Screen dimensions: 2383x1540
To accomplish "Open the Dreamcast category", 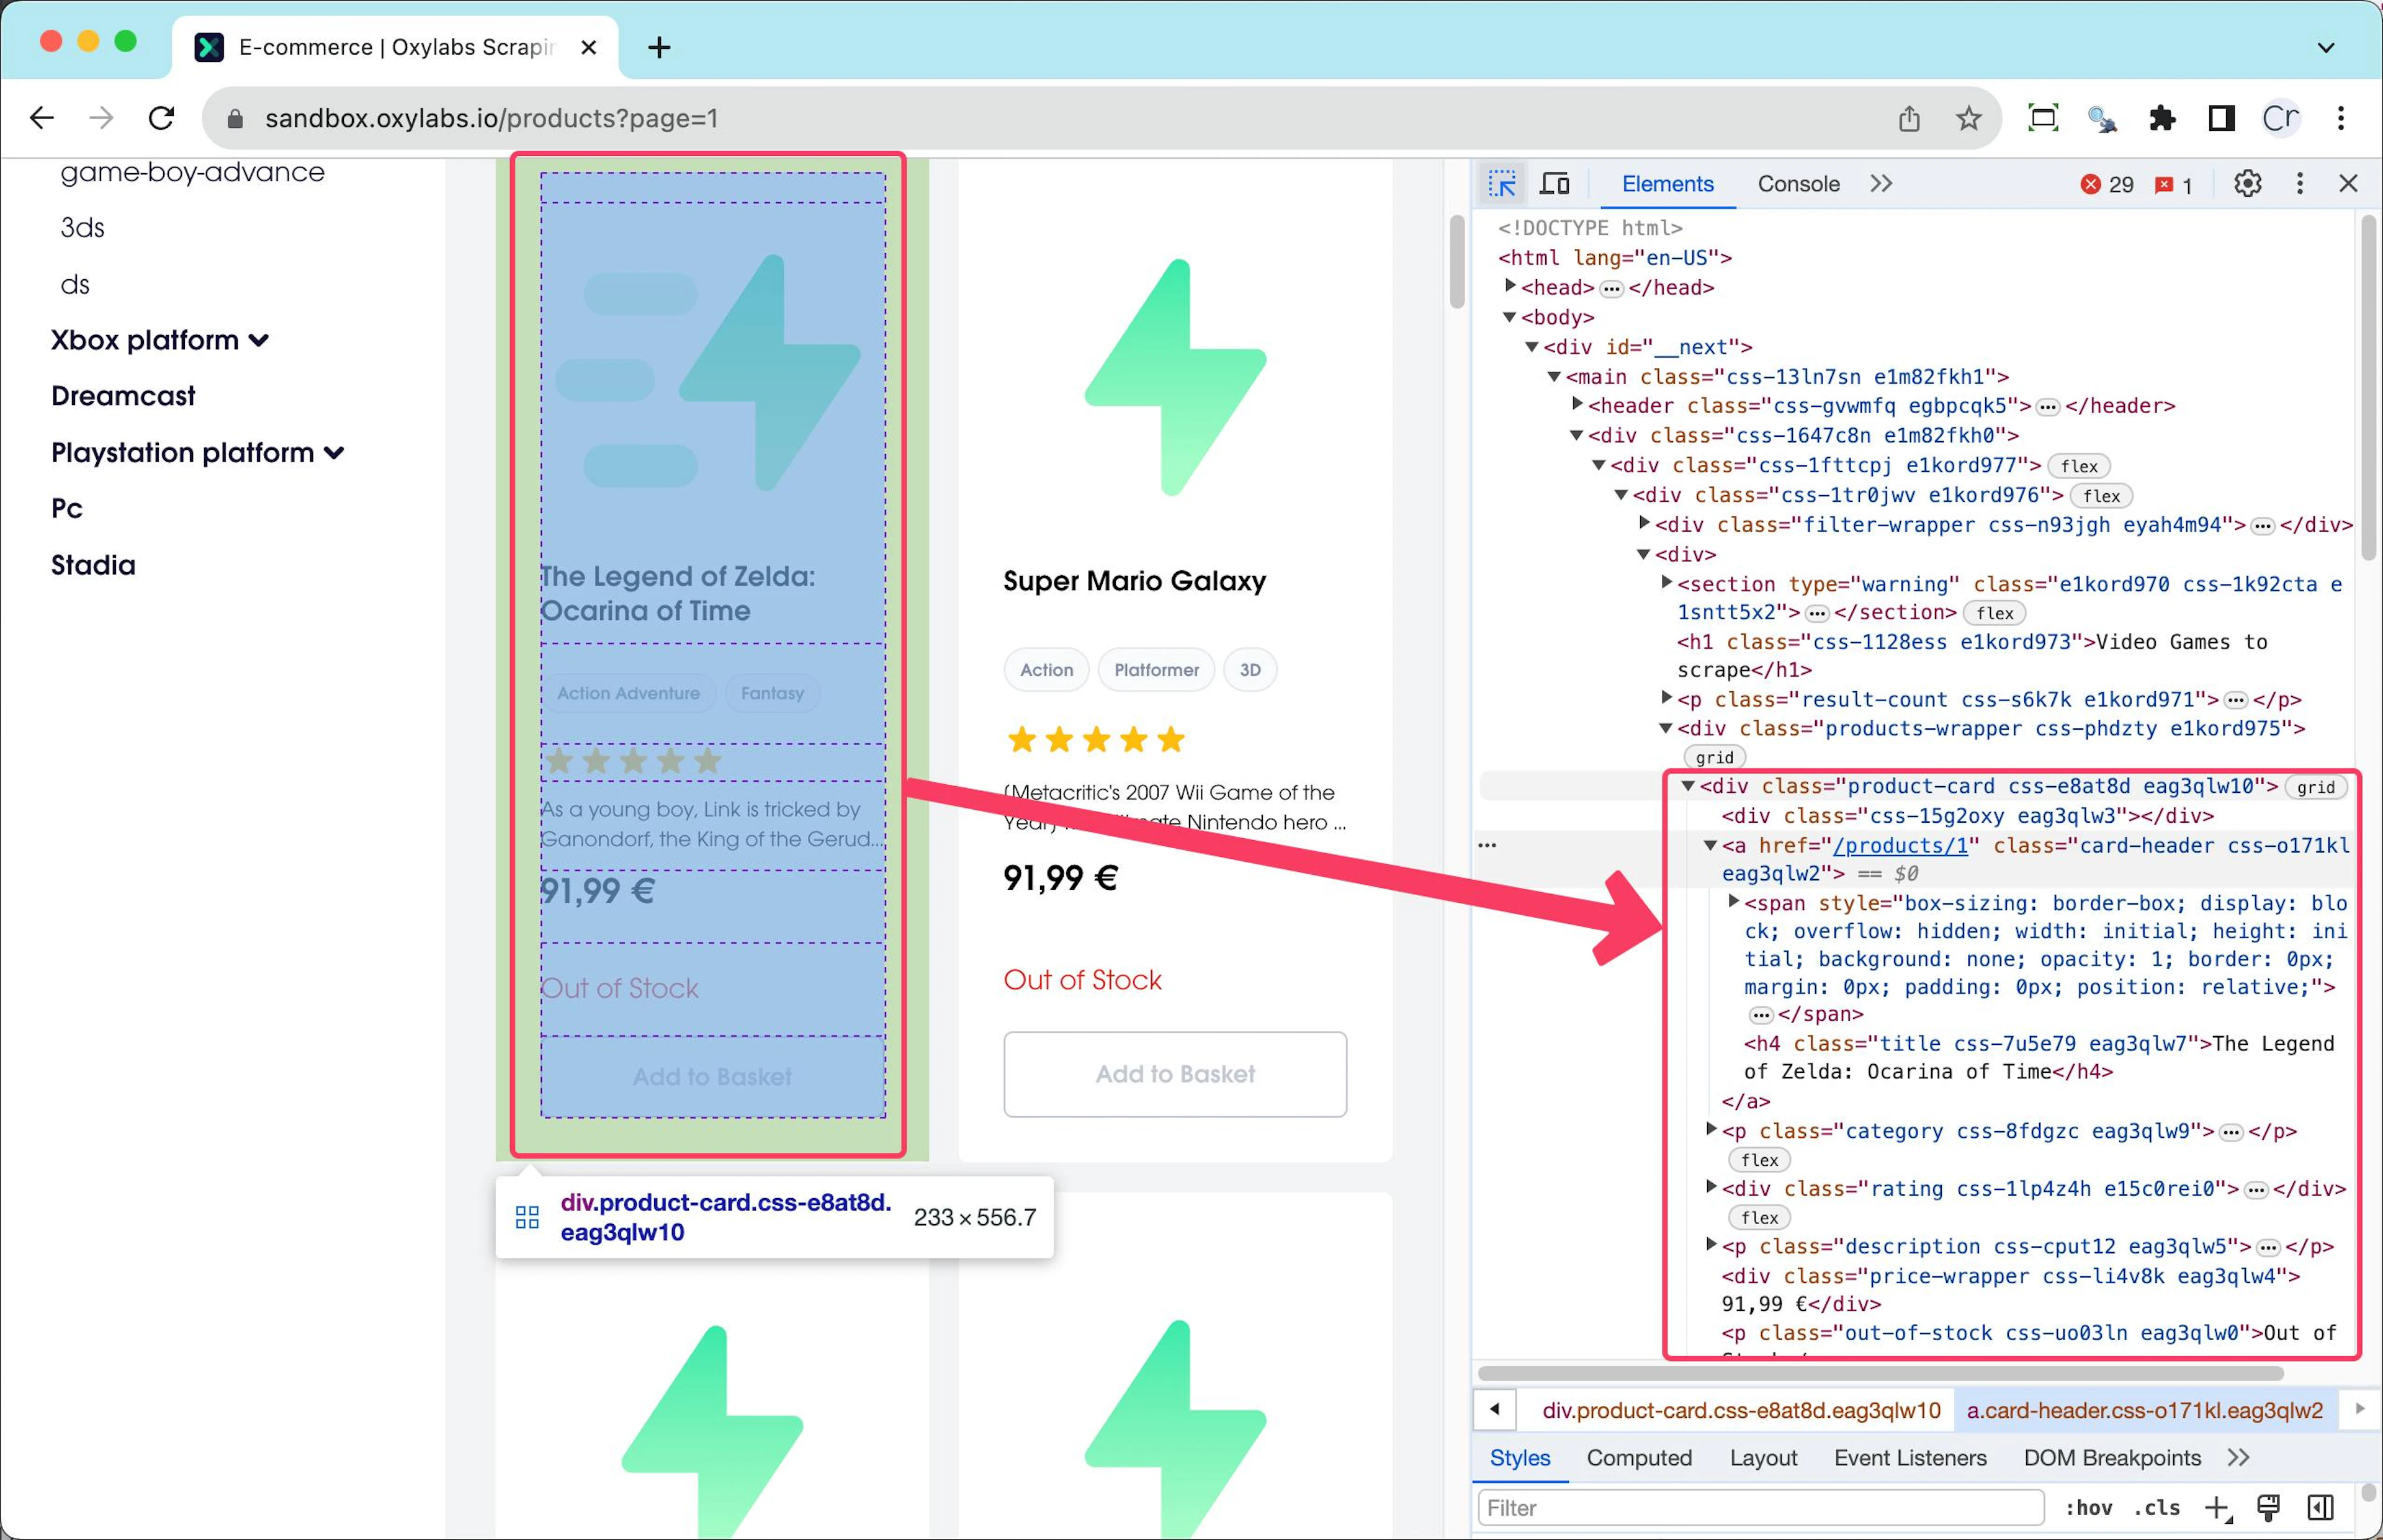I will pyautogui.click(x=123, y=396).
